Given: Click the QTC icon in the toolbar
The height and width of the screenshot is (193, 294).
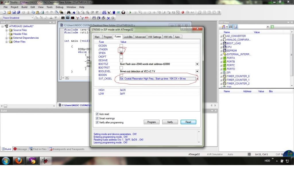Looking at the screenshot, I should [119, 12].
